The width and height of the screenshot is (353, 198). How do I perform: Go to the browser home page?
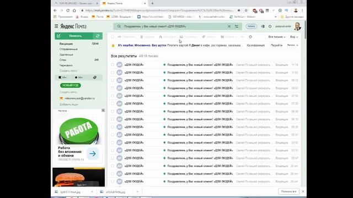point(74,10)
